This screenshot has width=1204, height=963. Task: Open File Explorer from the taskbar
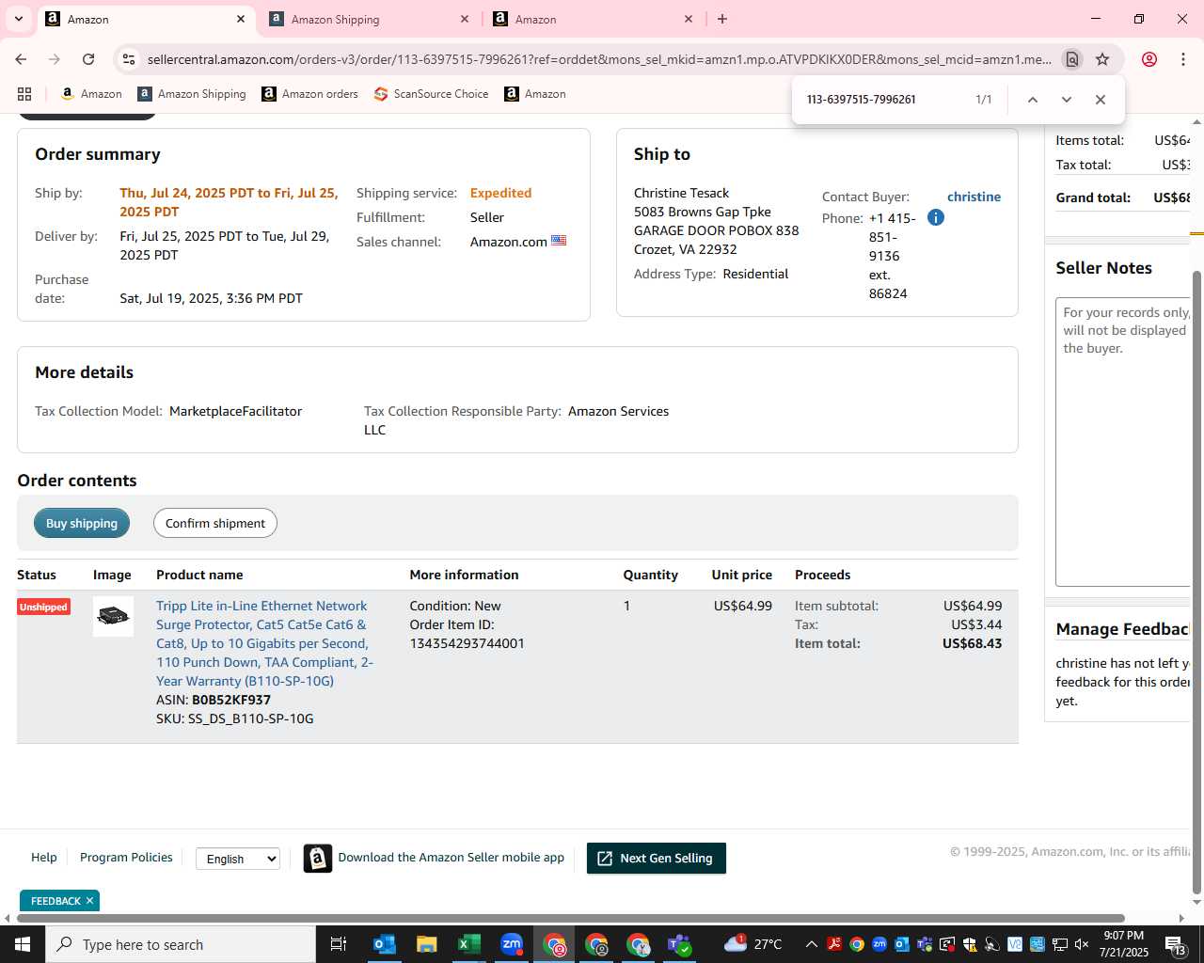point(426,944)
